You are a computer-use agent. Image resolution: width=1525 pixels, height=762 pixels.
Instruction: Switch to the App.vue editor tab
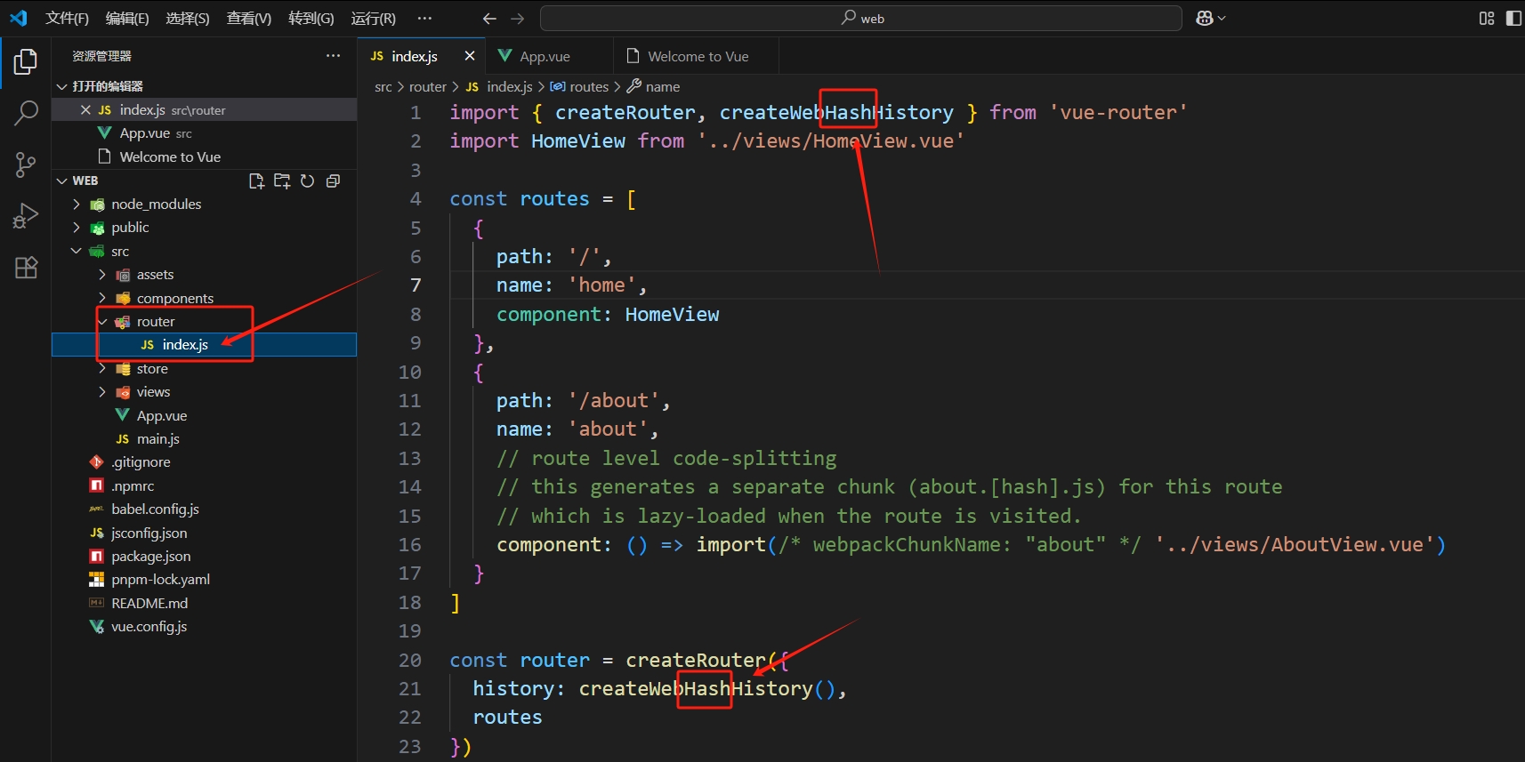[x=544, y=57]
